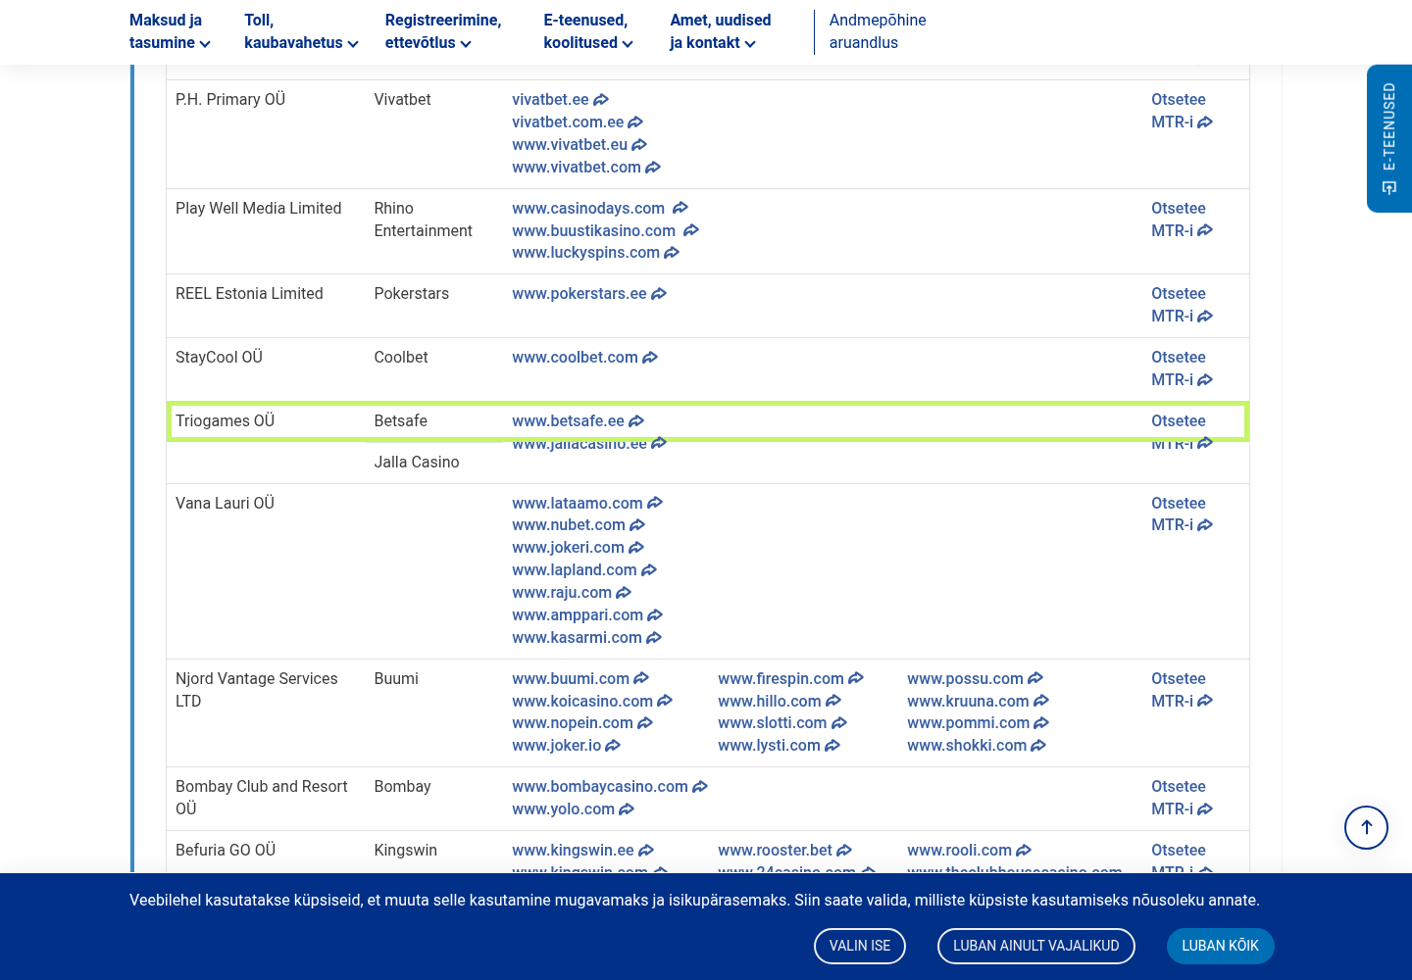Open the www.casinodays.com link
The height and width of the screenshot is (980, 1412).
[x=599, y=209]
